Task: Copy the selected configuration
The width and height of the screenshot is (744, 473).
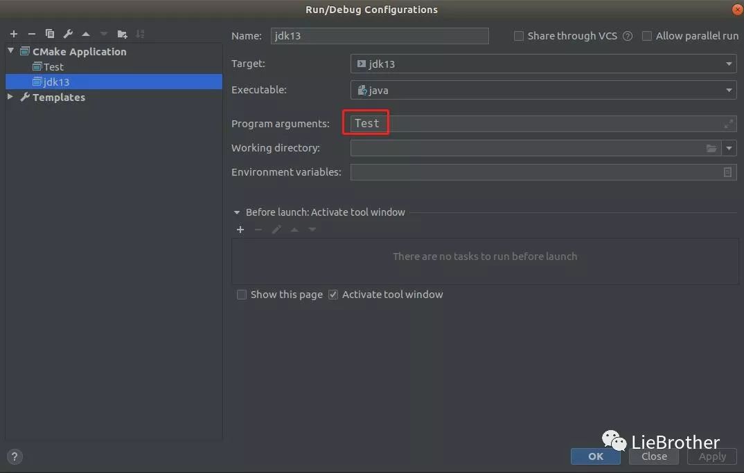Action: (x=50, y=34)
